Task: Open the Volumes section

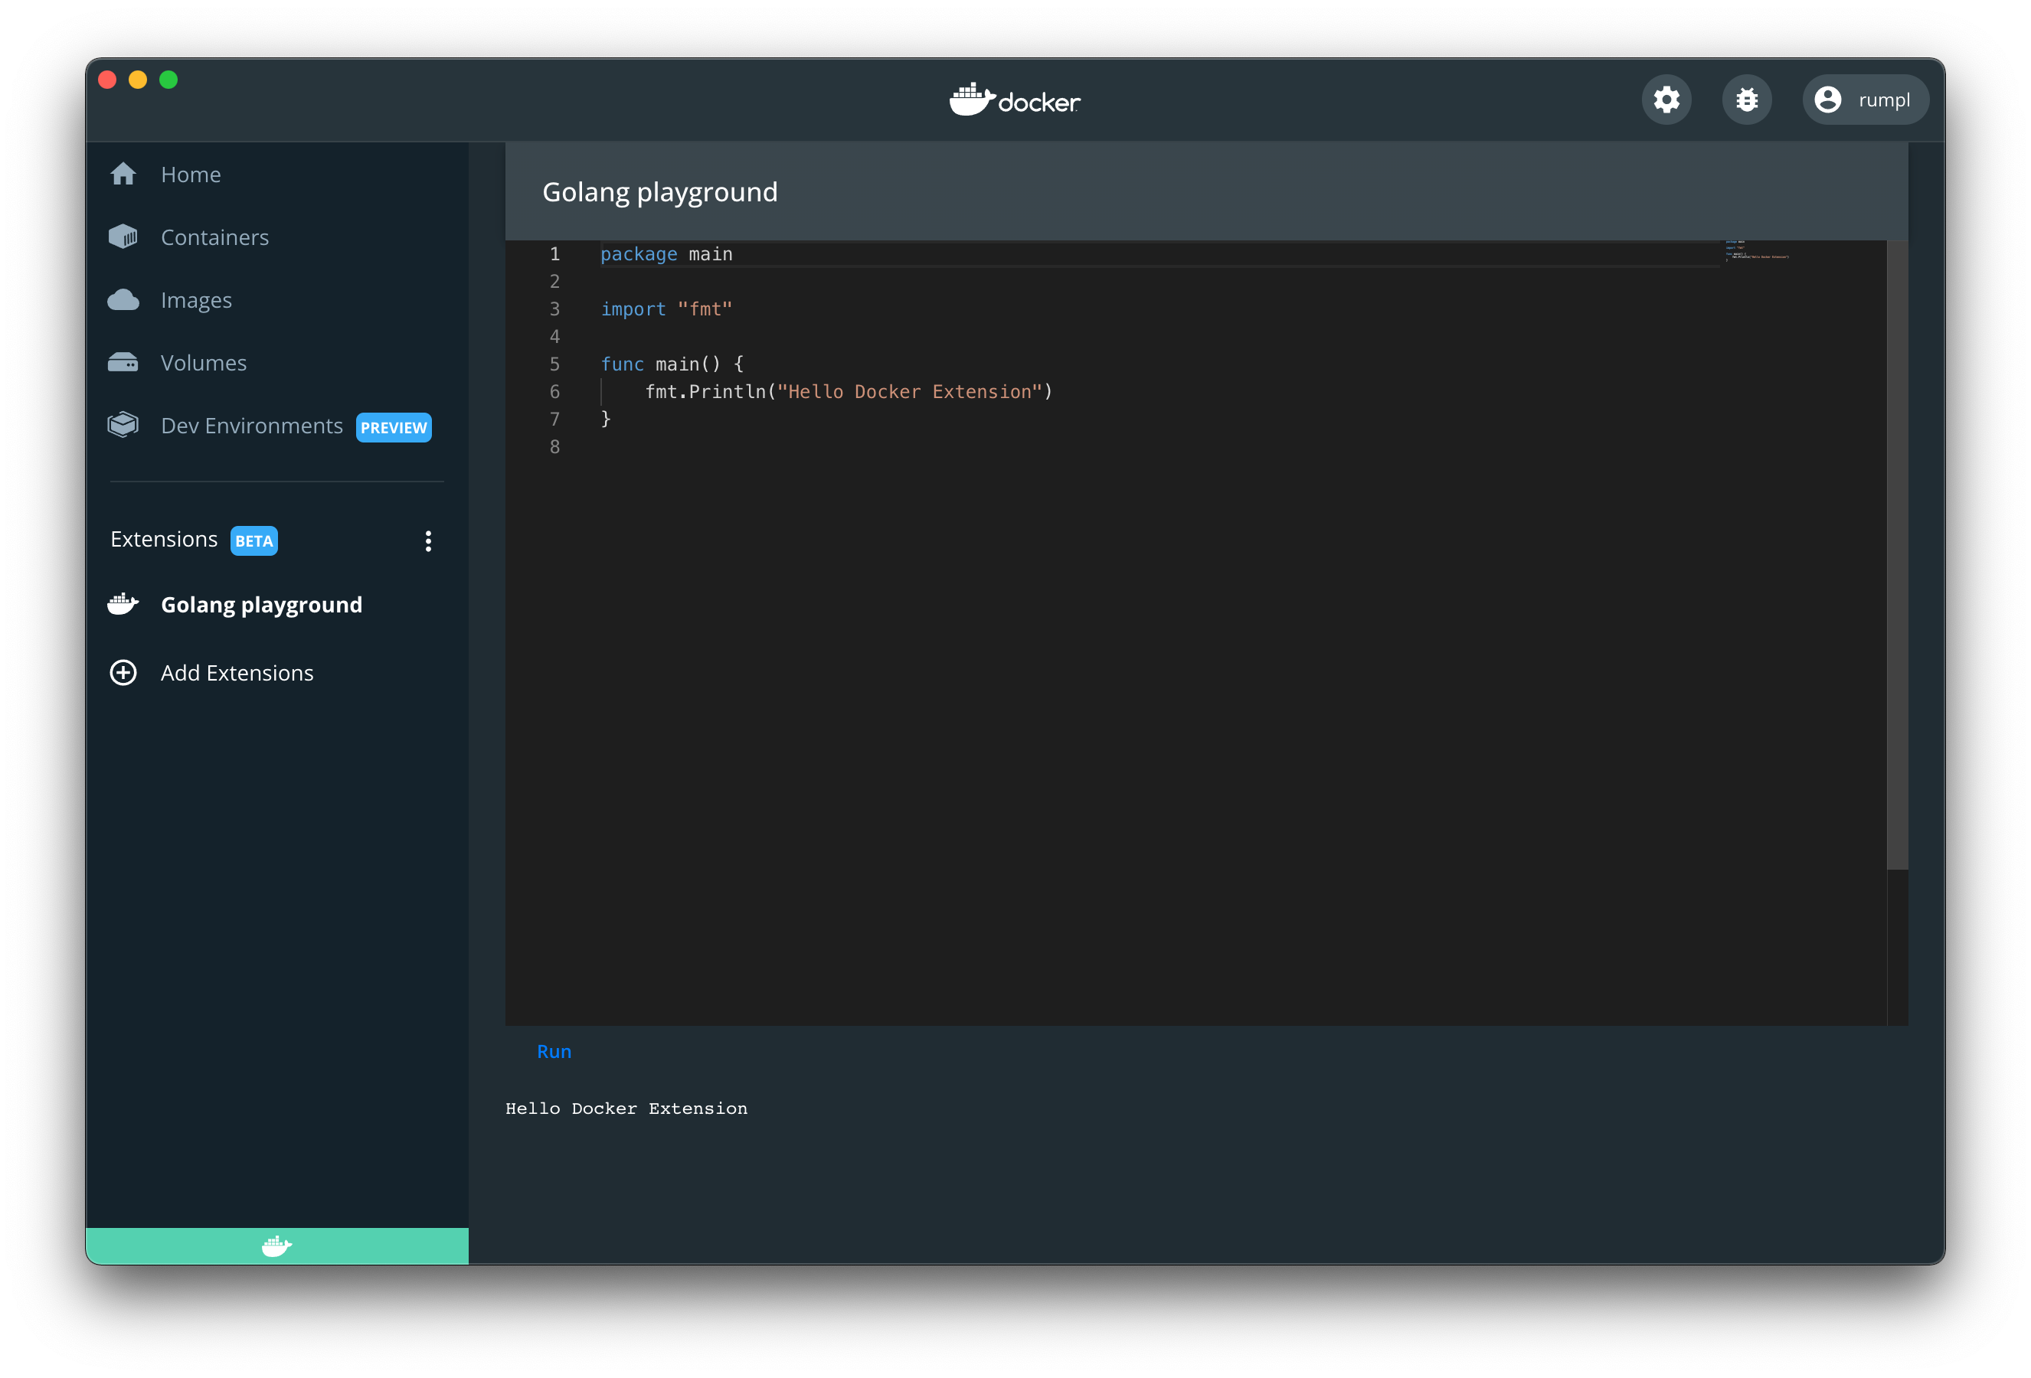Action: tap(204, 363)
